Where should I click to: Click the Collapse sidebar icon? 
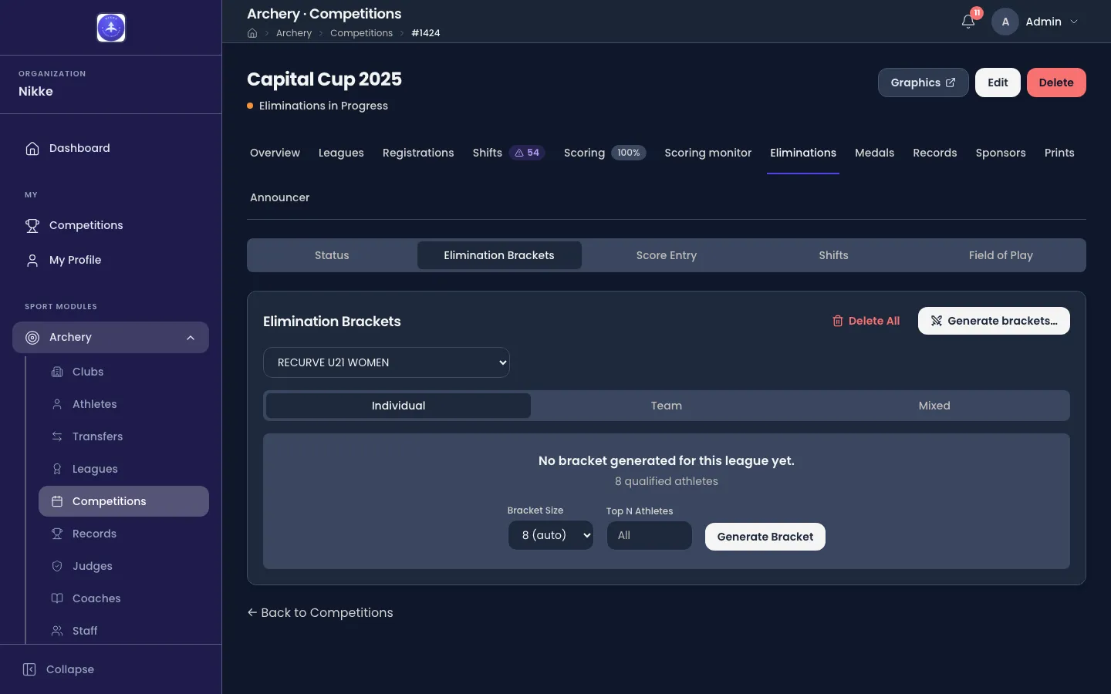29,669
